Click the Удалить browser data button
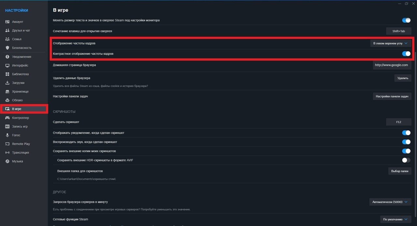 click(403, 78)
